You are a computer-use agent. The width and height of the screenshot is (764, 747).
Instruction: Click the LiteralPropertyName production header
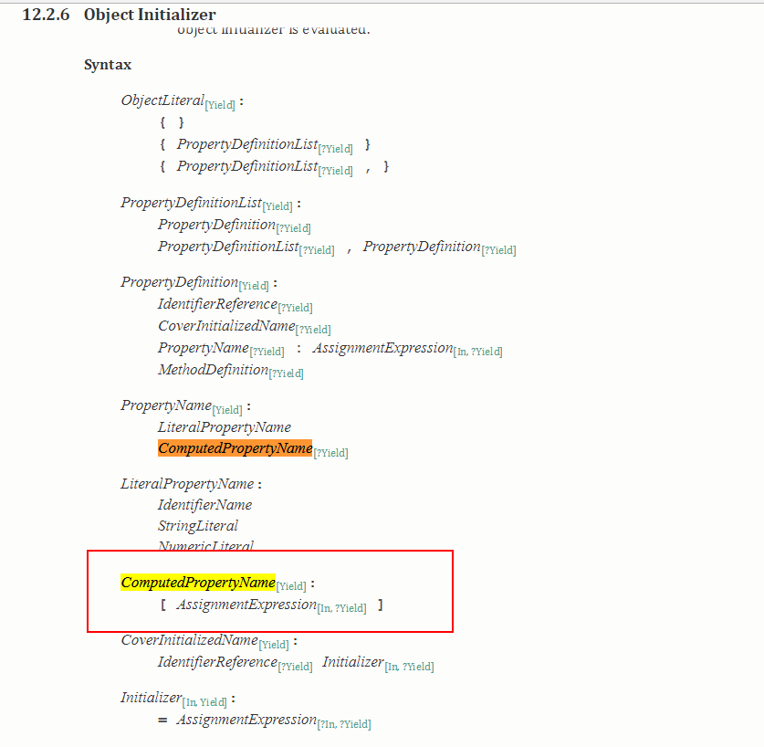(x=187, y=484)
